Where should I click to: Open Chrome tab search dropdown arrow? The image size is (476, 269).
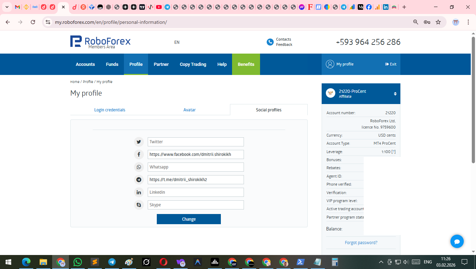pos(7,7)
